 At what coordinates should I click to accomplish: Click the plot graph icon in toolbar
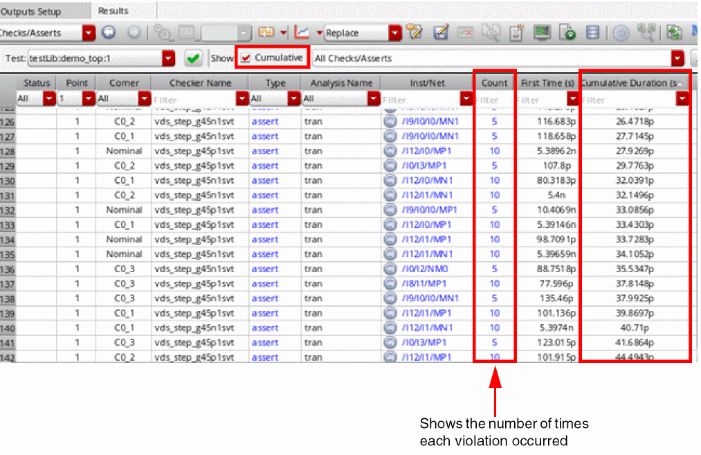302,33
